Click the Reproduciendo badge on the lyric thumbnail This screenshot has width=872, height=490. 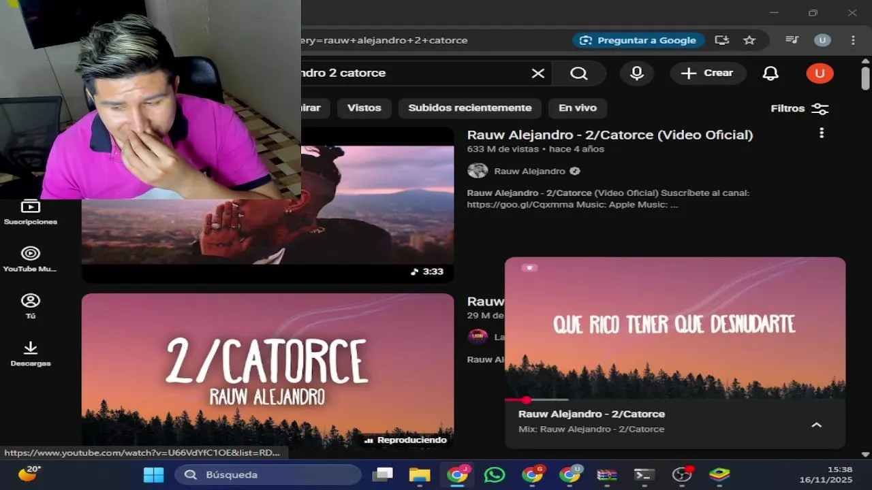click(405, 440)
